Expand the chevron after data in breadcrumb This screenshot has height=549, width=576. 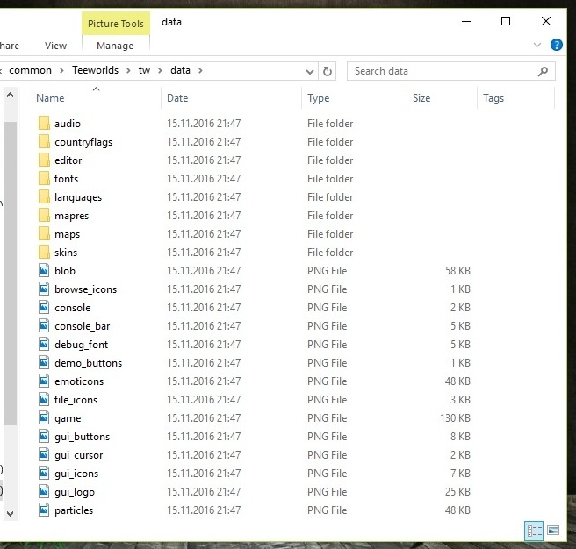(x=200, y=70)
